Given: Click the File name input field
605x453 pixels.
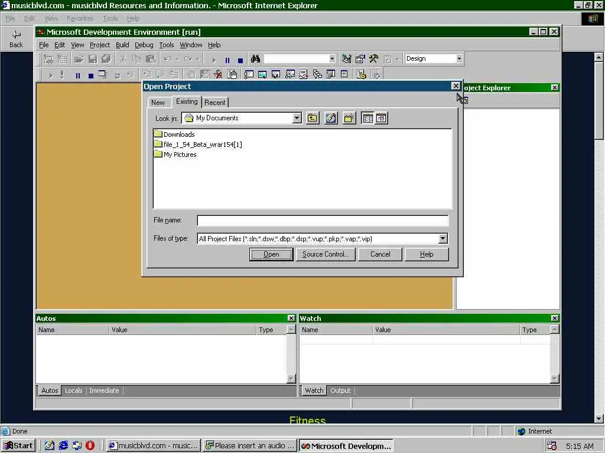Looking at the screenshot, I should (323, 221).
